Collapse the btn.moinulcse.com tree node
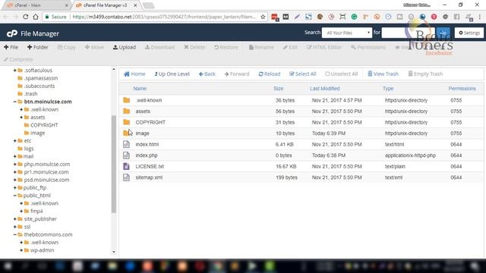This screenshot has height=273, width=486. [x=15, y=102]
